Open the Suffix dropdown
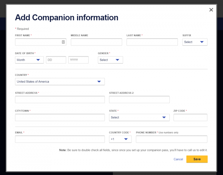The width and height of the screenshot is (223, 175). [195, 42]
